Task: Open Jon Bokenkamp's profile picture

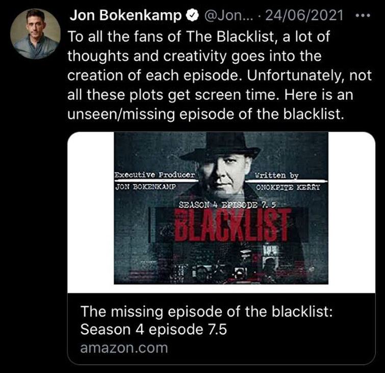Action: coord(35,33)
